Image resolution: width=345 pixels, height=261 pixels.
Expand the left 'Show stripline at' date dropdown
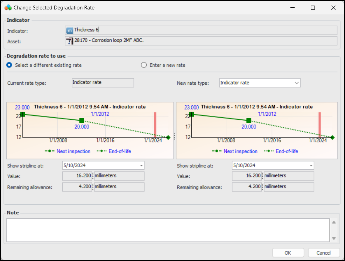tap(141, 165)
